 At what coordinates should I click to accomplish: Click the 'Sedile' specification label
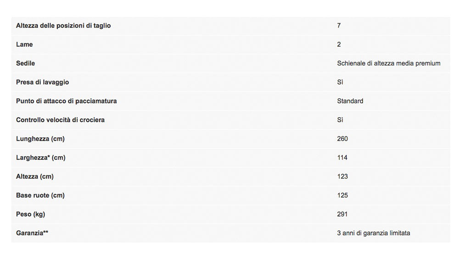25,63
